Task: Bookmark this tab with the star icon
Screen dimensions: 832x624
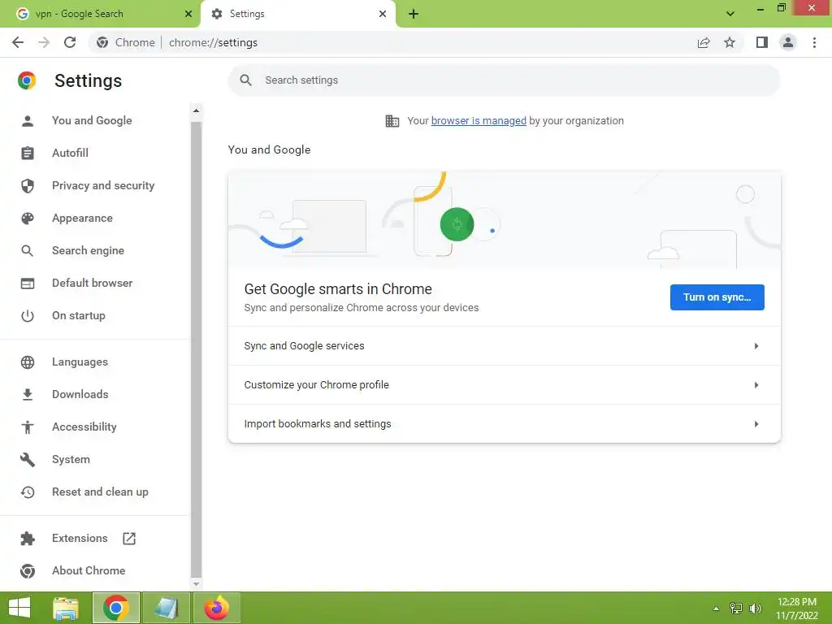Action: (730, 42)
